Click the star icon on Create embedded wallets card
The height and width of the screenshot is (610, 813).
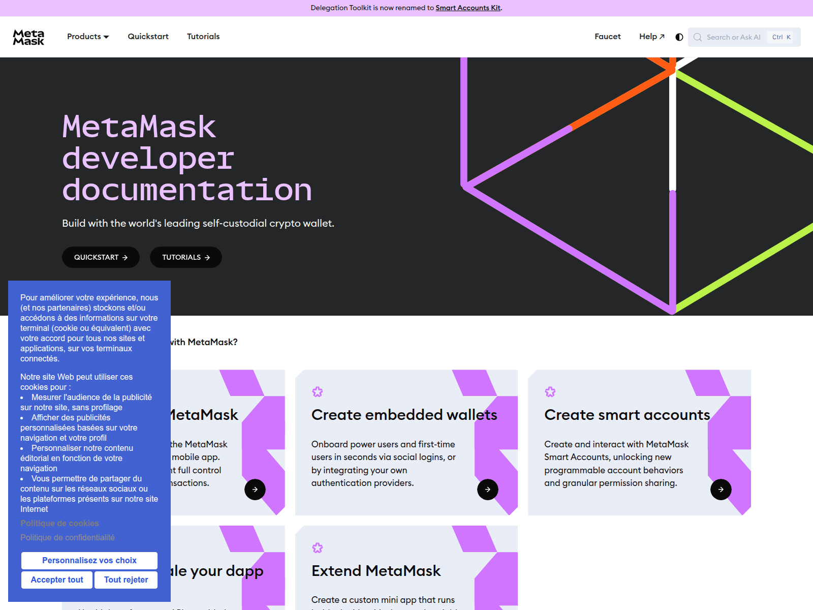(318, 392)
